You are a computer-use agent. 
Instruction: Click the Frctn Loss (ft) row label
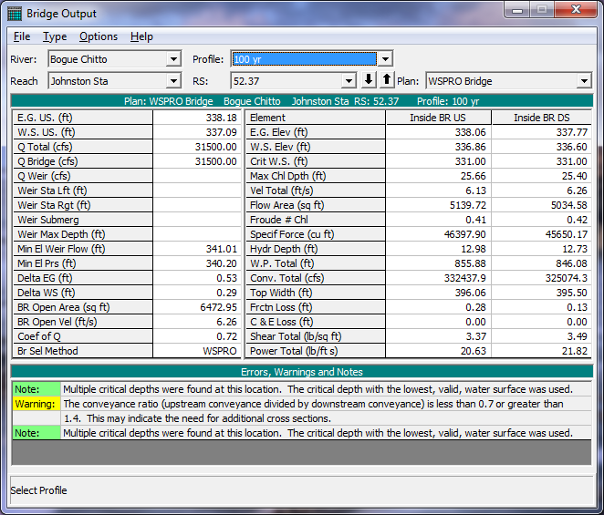click(316, 307)
